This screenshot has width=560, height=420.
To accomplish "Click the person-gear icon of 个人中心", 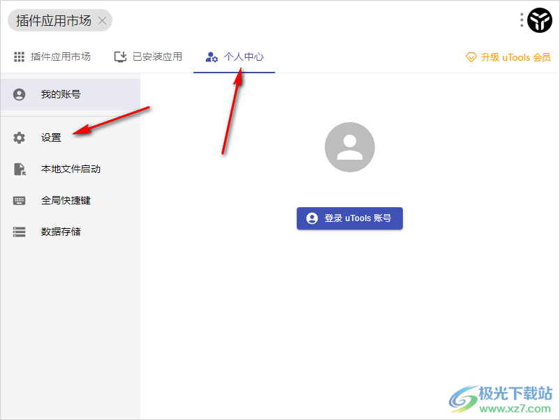I will [212, 57].
